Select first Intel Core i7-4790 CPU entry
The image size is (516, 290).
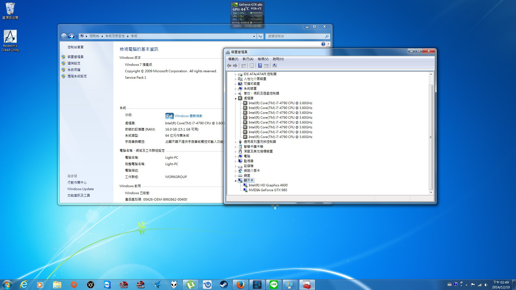[x=280, y=103]
